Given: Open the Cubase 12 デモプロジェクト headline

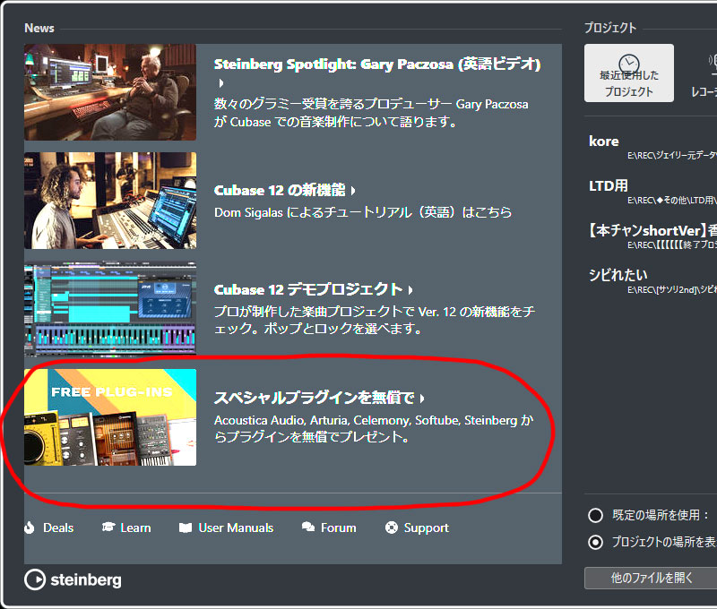Looking at the screenshot, I should tap(308, 289).
